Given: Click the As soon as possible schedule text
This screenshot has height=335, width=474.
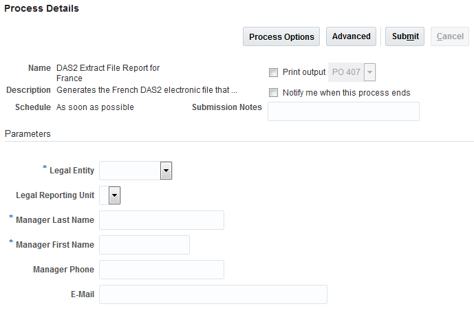Looking at the screenshot, I should [95, 107].
